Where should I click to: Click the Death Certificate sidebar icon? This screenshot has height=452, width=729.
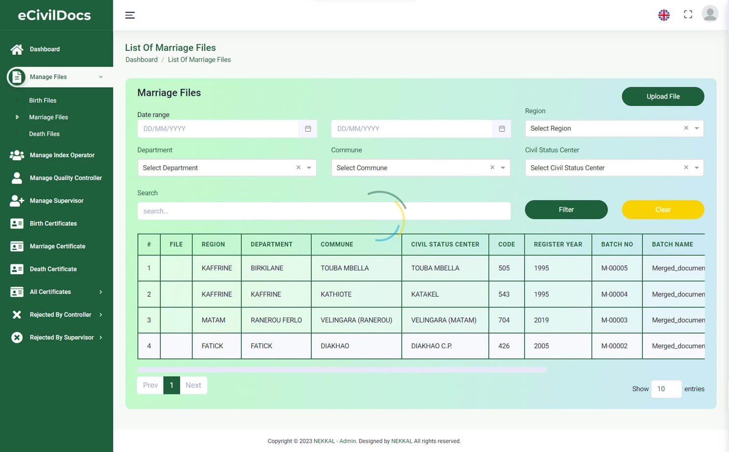tap(16, 269)
